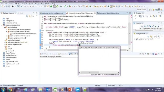
Task: Toggle Categorized view in Task List toolbar
Action: pyautogui.click(x=141, y=16)
